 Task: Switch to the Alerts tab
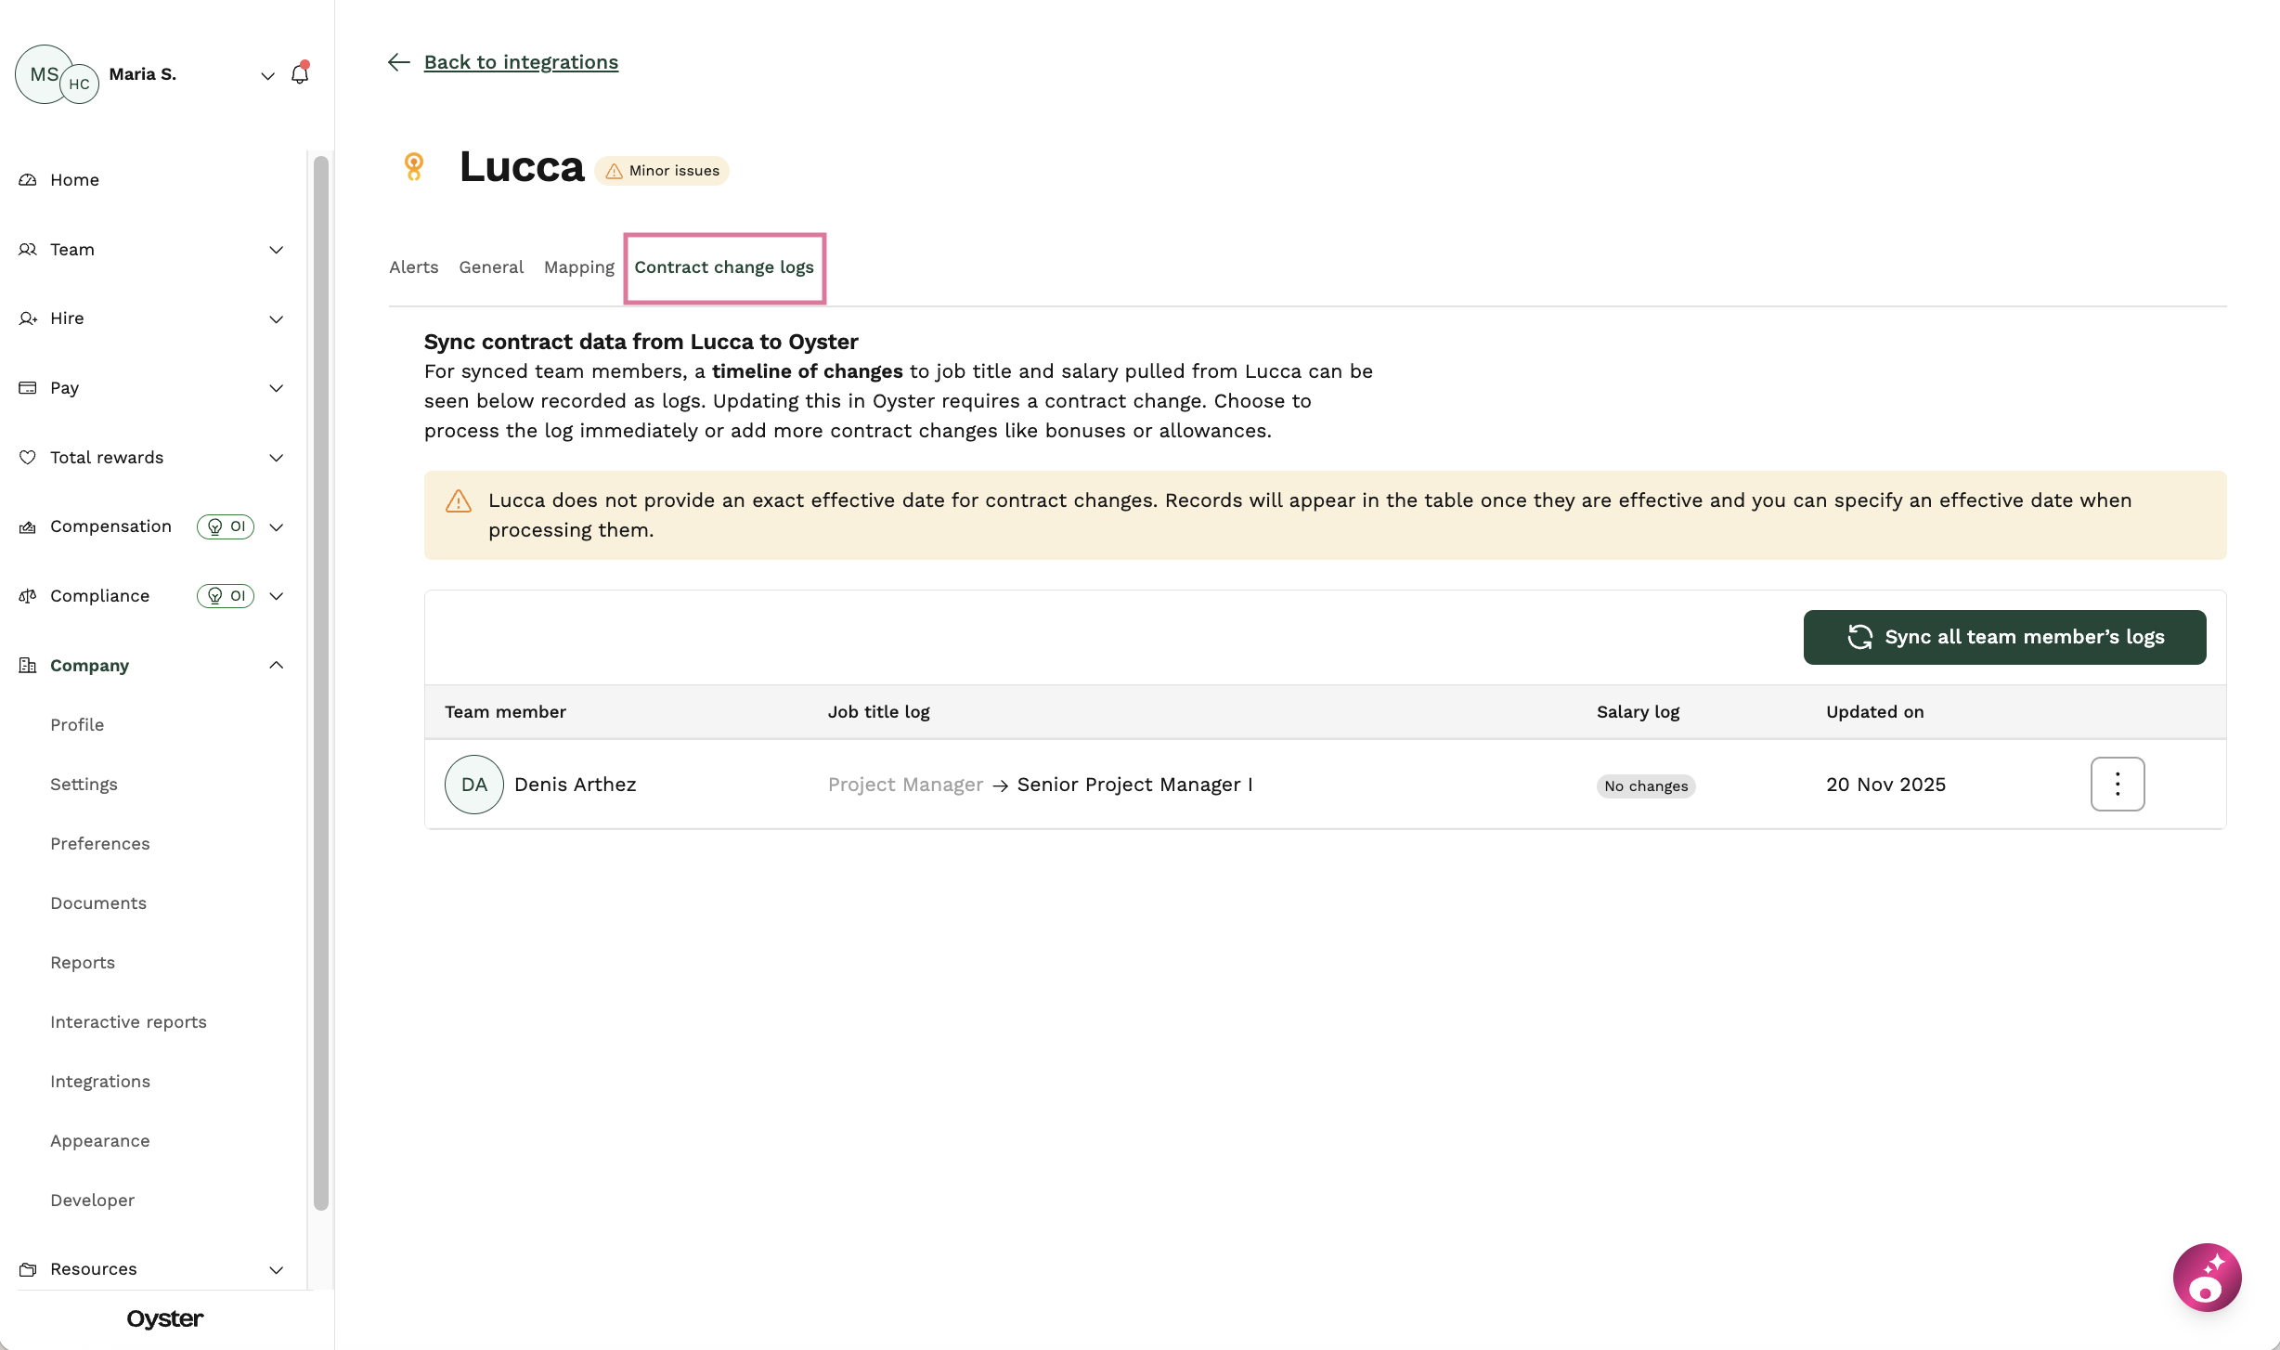click(413, 267)
